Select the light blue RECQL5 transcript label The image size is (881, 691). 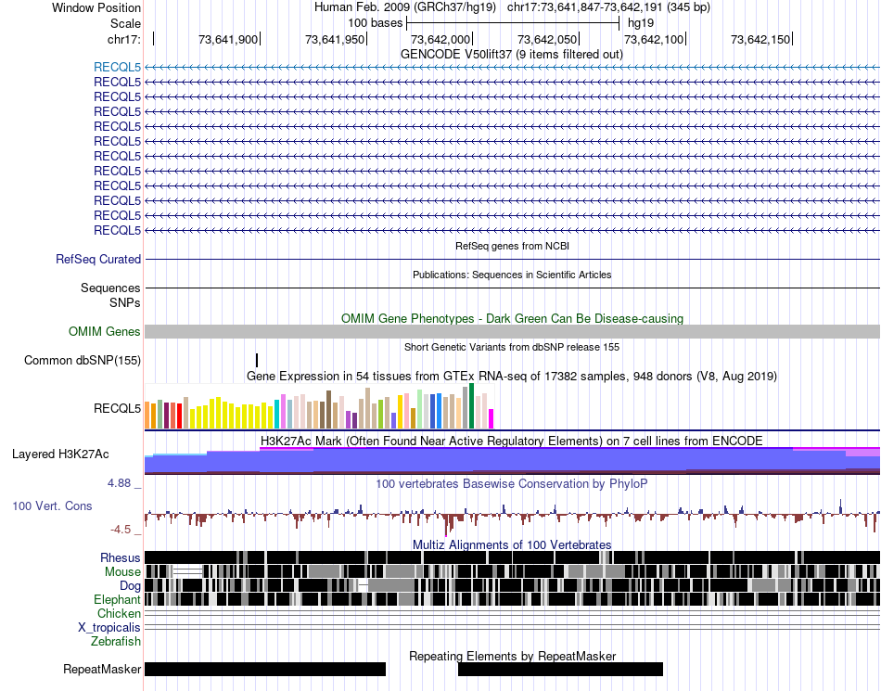117,68
